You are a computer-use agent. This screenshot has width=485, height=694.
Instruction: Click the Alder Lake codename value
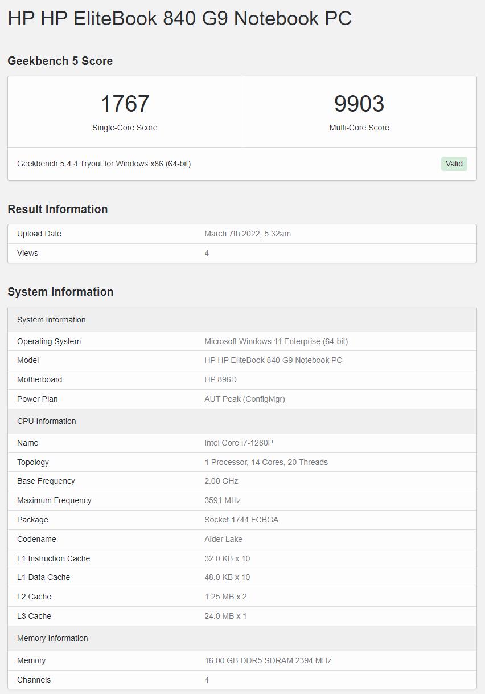click(x=222, y=539)
